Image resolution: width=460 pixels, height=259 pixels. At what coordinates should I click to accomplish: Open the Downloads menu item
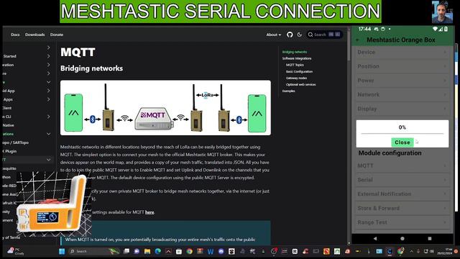click(35, 35)
